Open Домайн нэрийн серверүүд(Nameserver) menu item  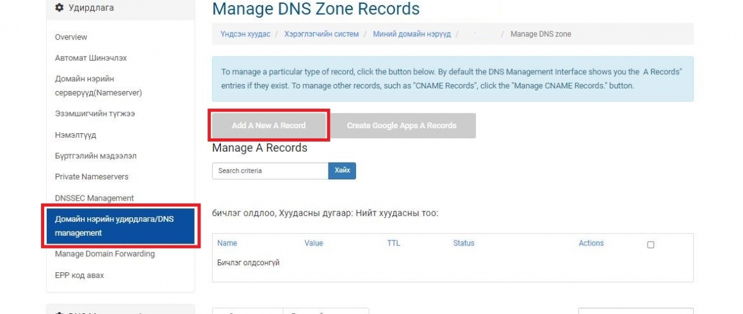pos(99,86)
